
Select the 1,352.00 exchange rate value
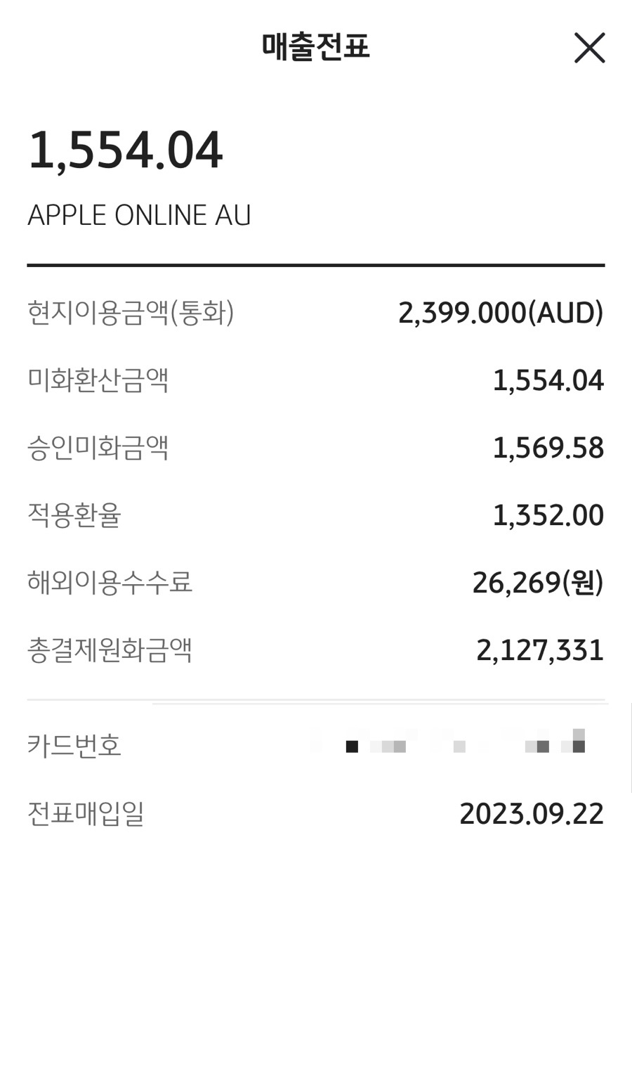tap(548, 516)
